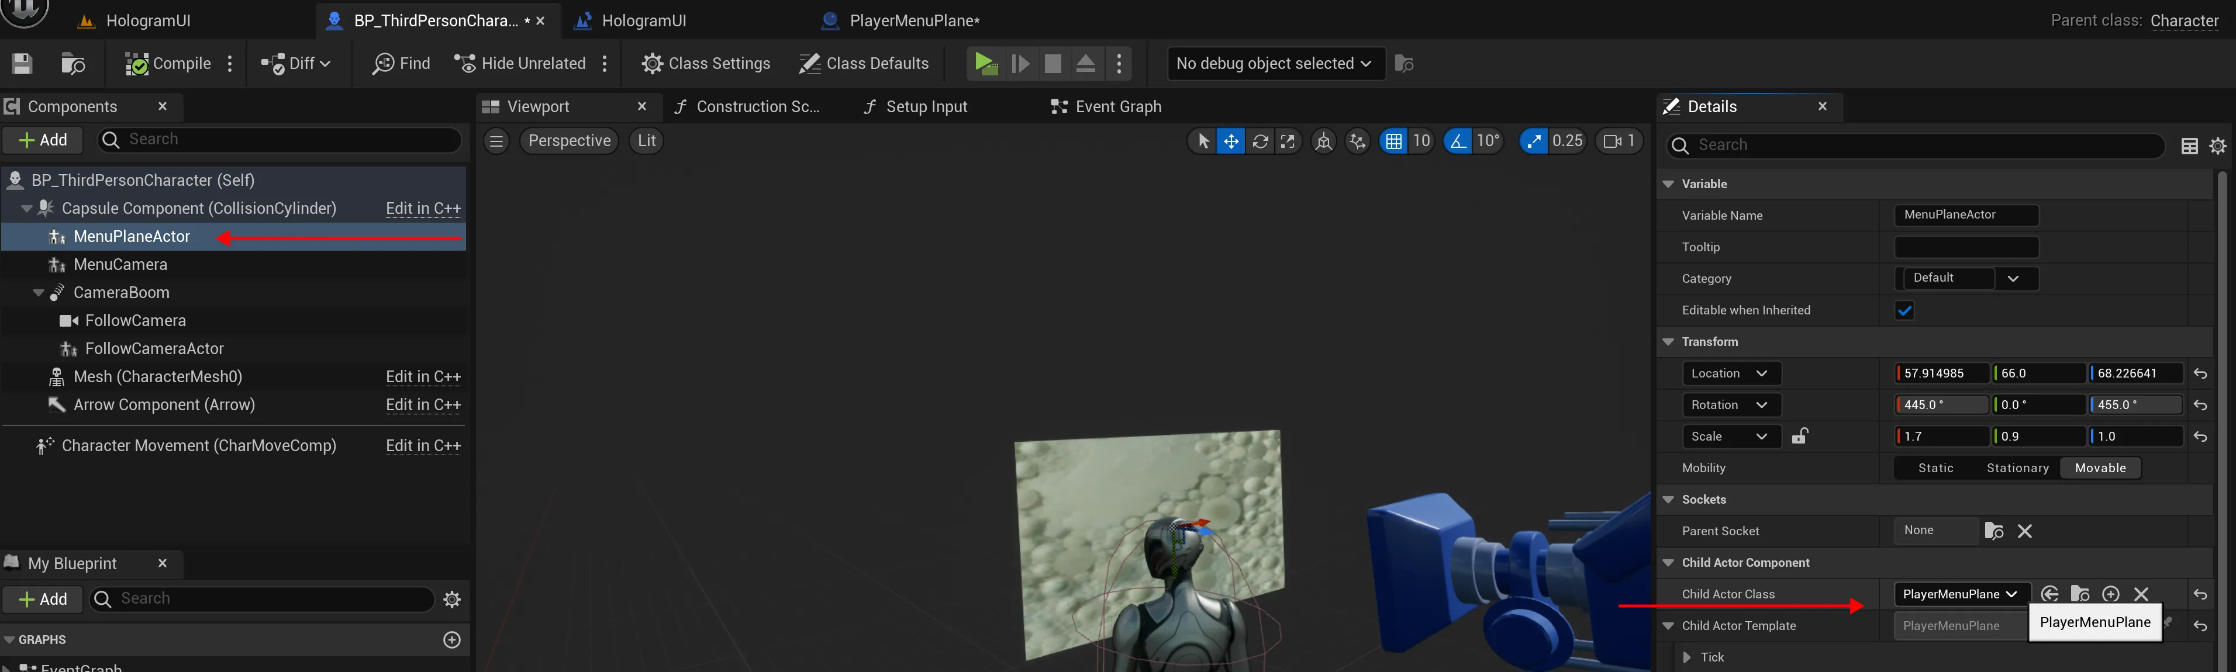Click the translate move tool icon

click(x=1231, y=141)
